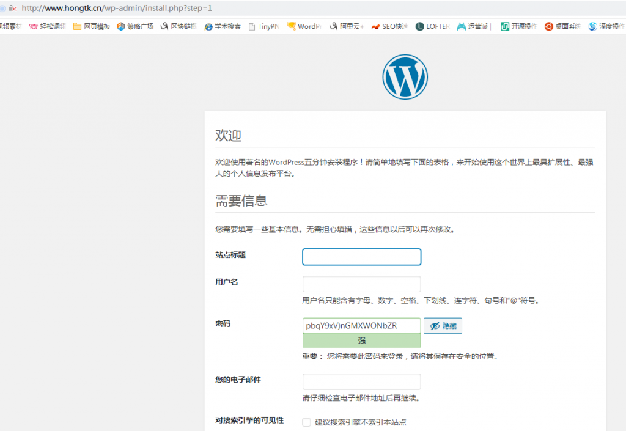Open the LOFTER bookmark
The width and height of the screenshot is (626, 431).
[432, 26]
